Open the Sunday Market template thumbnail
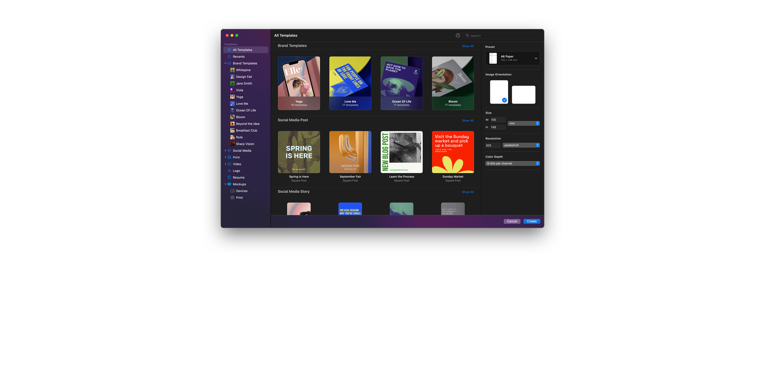 (x=453, y=152)
